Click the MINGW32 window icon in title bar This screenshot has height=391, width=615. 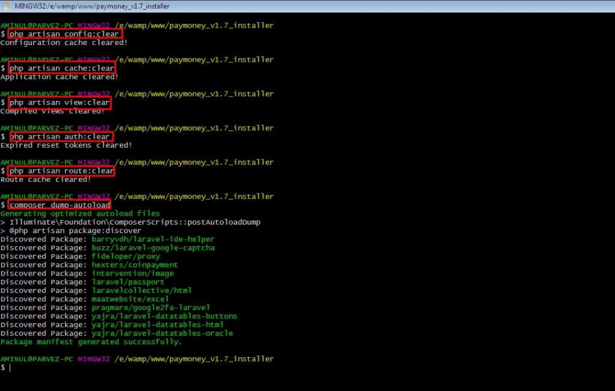tap(5, 6)
